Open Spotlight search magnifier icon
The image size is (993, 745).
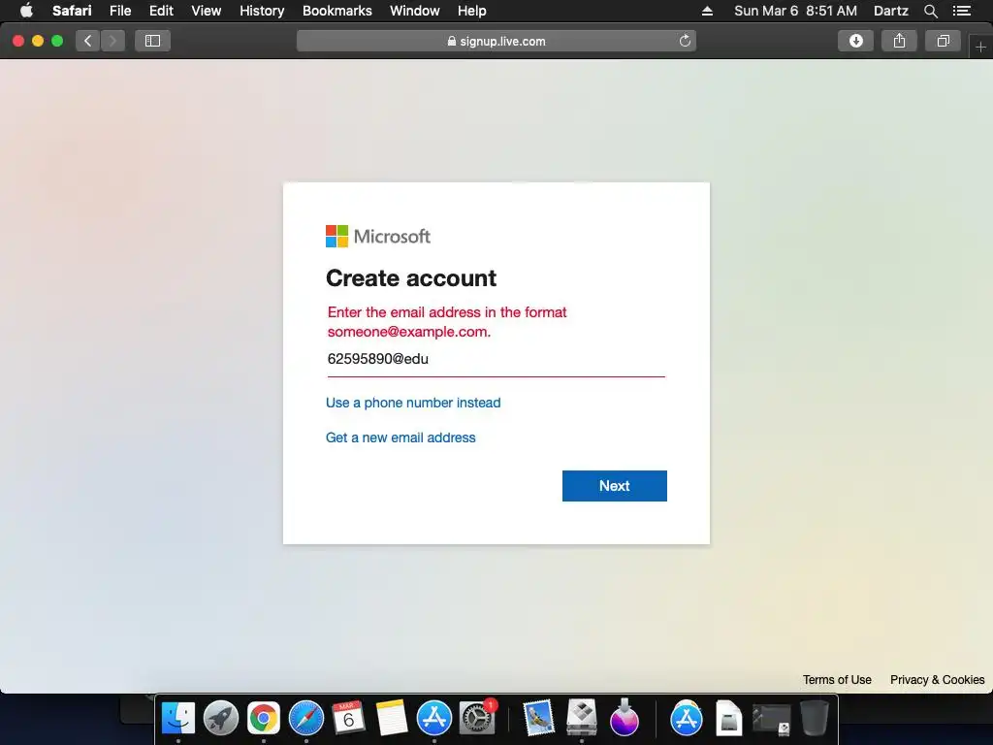[x=930, y=11]
